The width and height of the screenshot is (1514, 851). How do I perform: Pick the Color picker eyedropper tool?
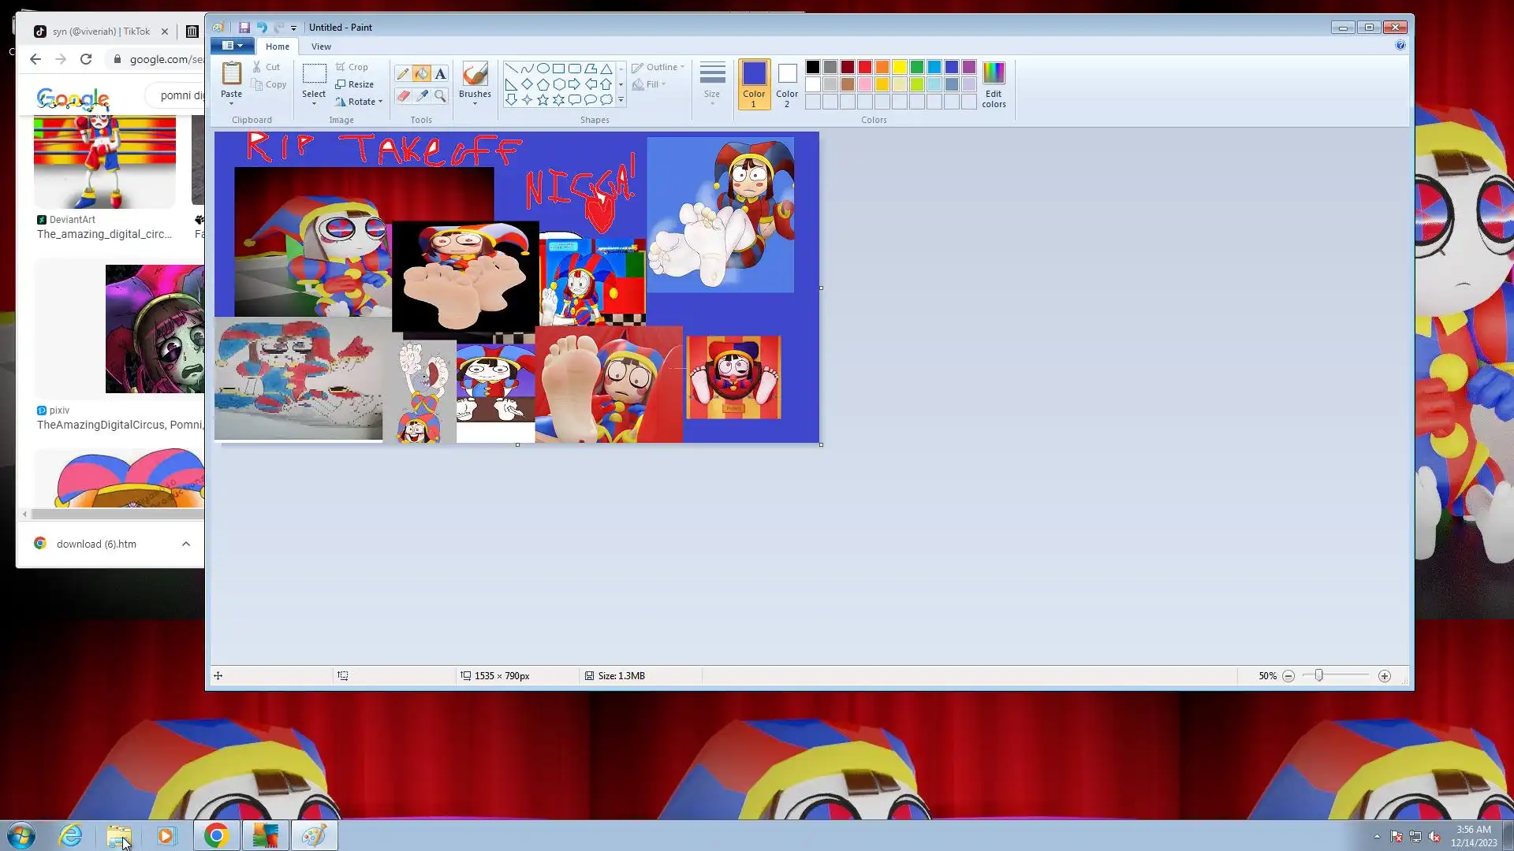[x=422, y=96]
